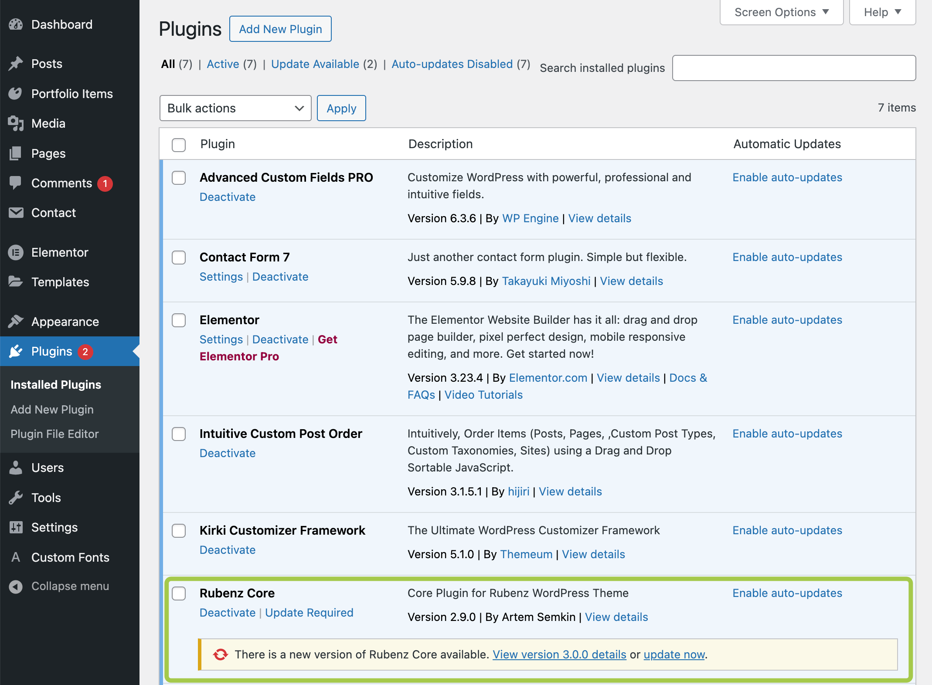The image size is (932, 685).
Task: Open the Plugin File Editor submenu
Action: 54,434
